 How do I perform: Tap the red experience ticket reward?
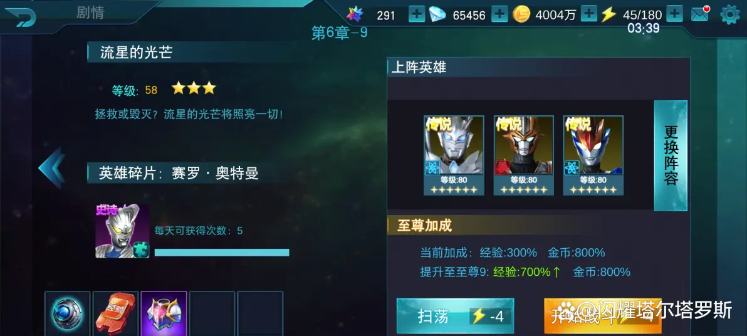115,313
